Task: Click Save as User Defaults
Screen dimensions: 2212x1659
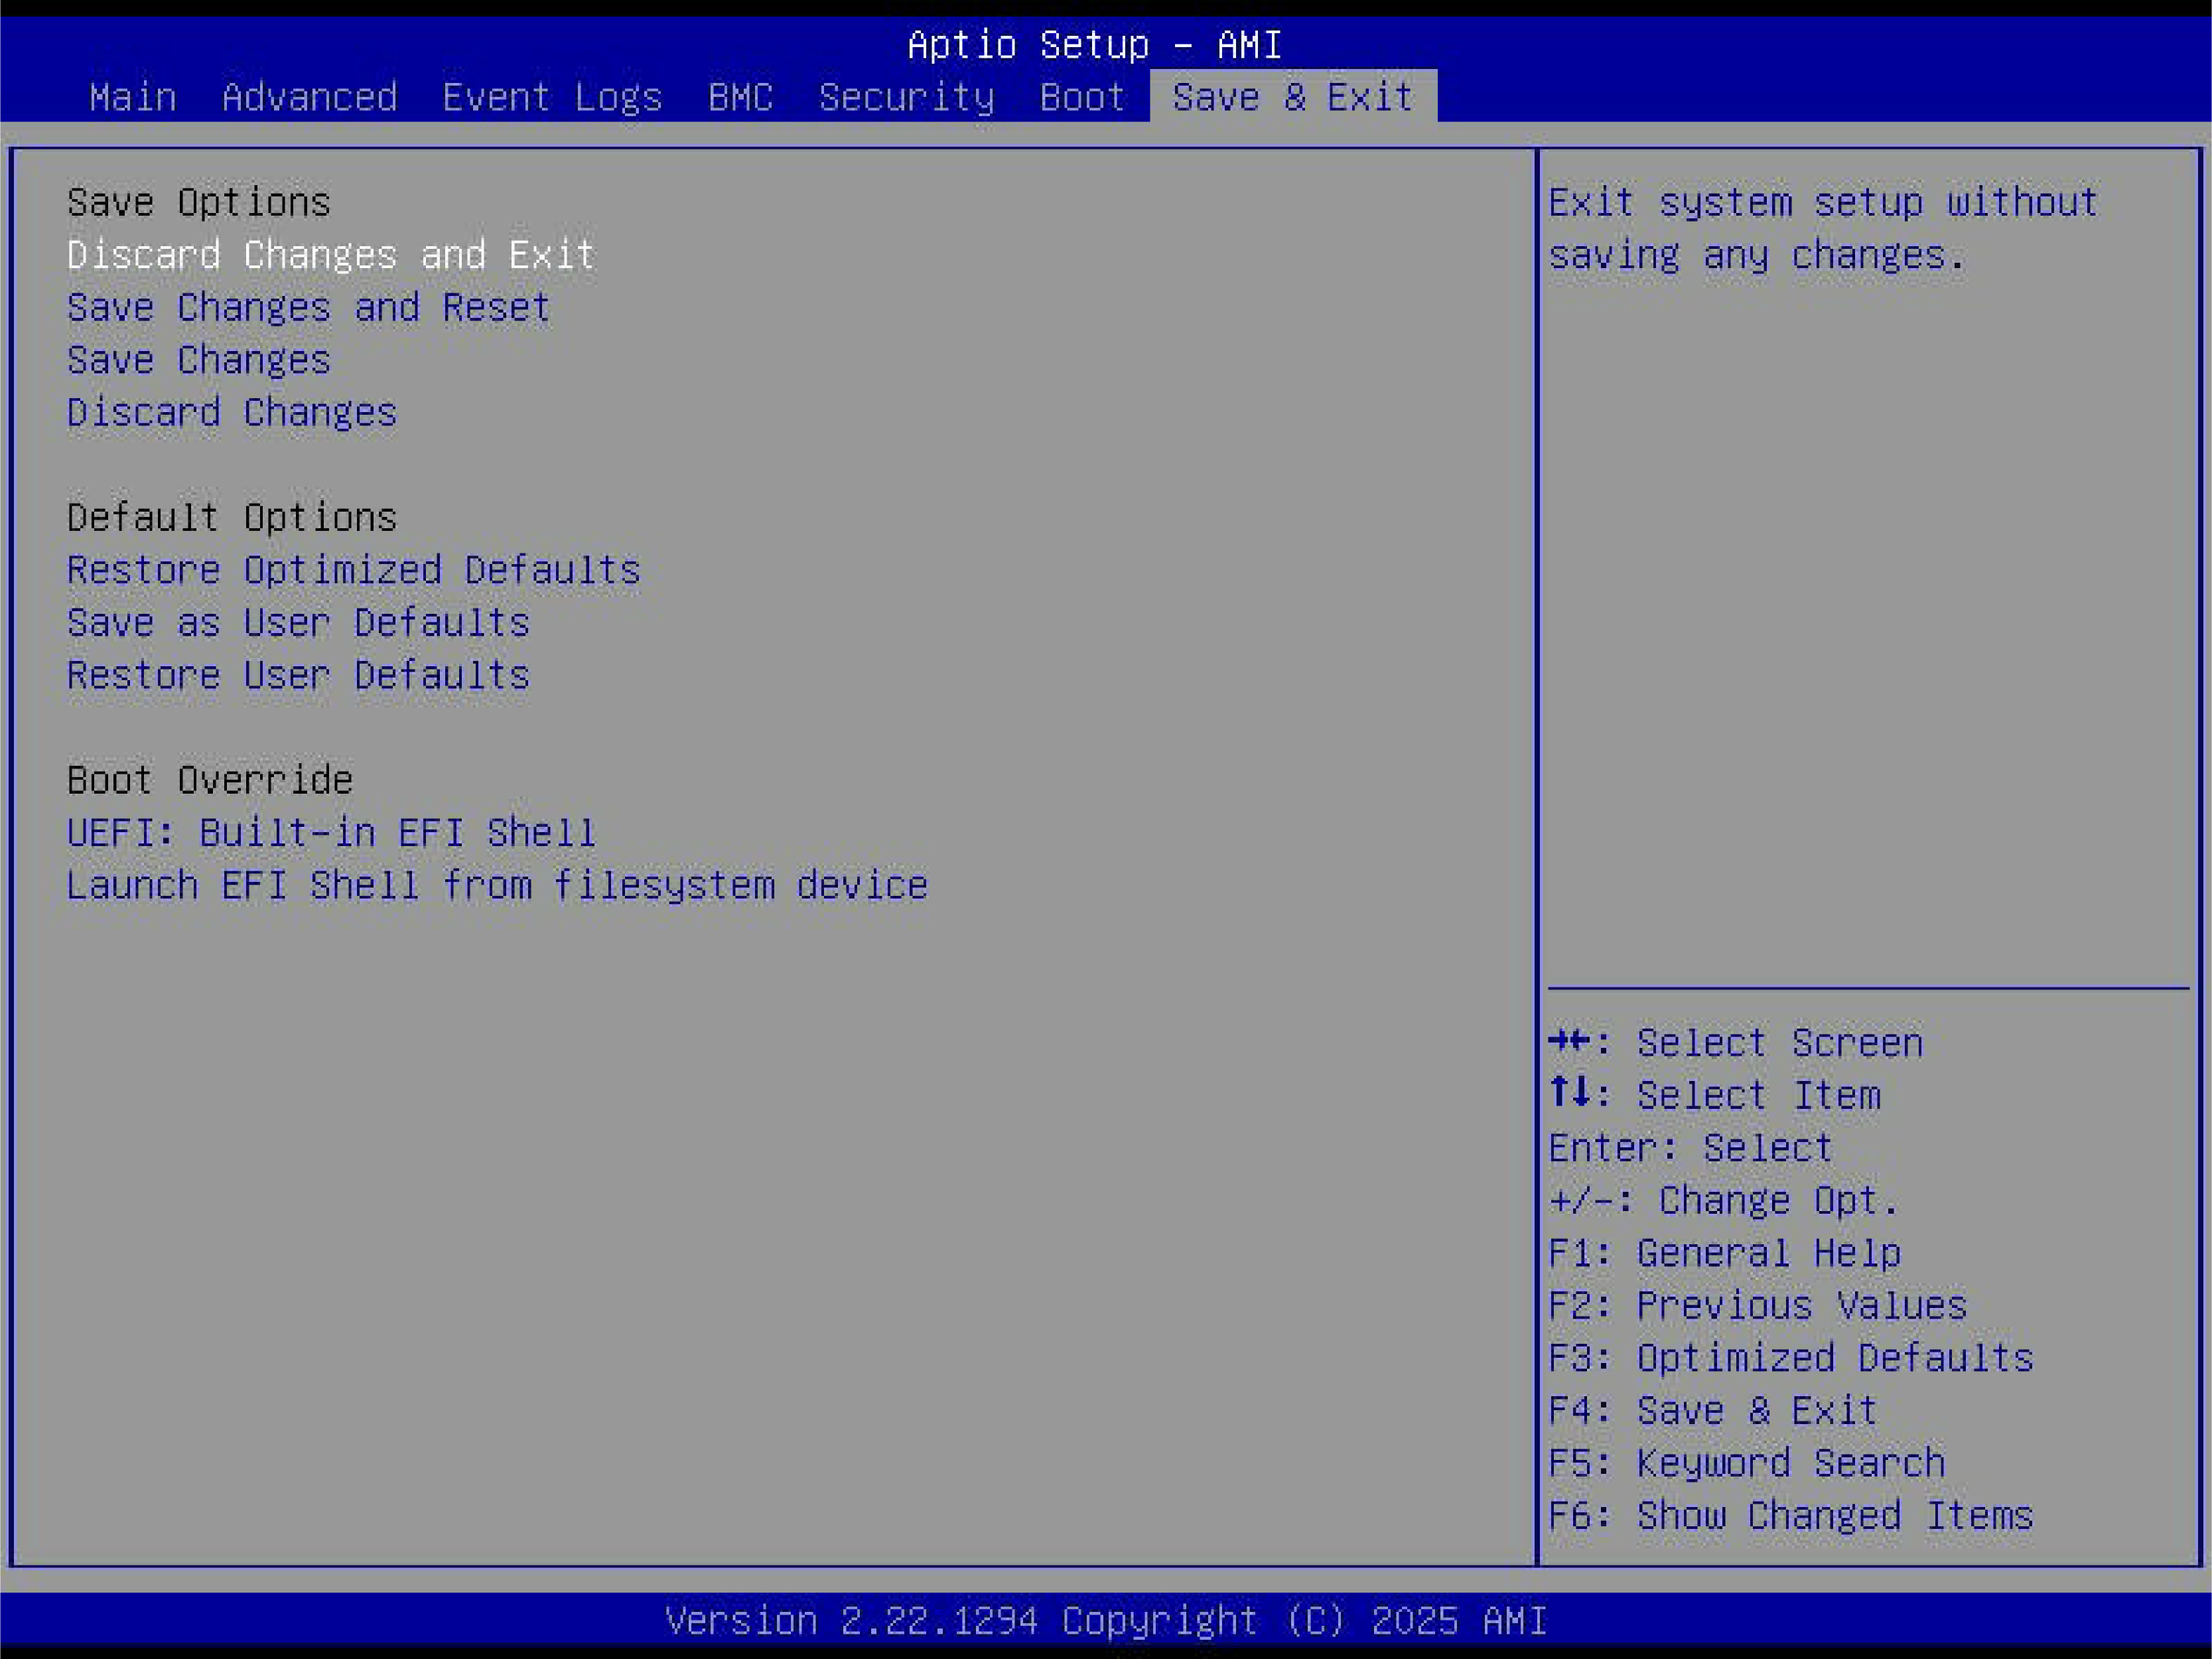Action: [x=298, y=623]
